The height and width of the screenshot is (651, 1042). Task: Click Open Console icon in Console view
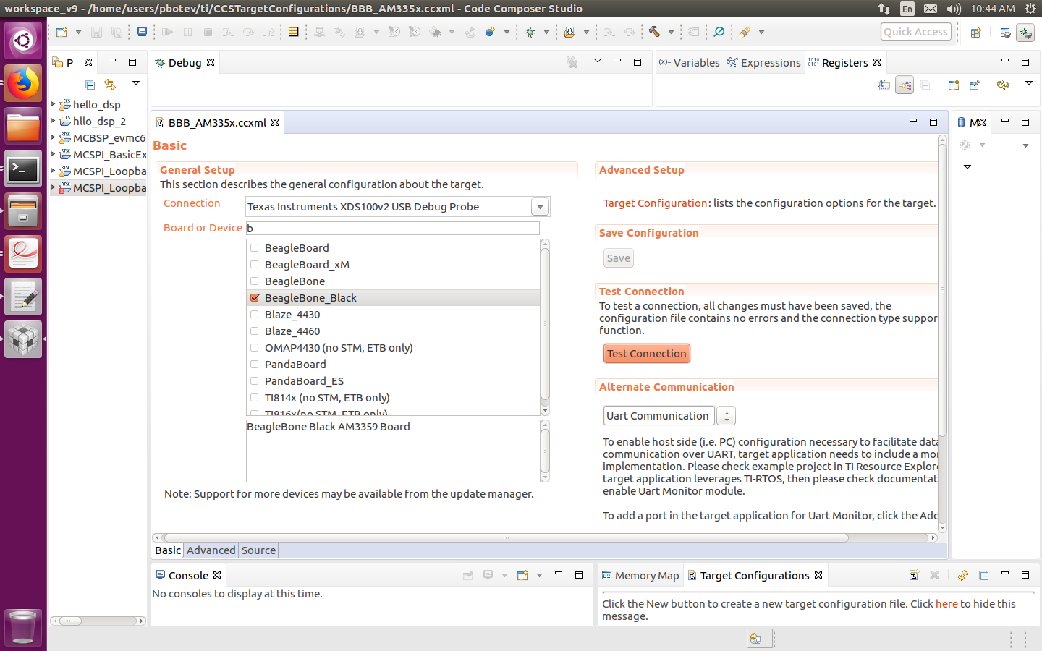(x=522, y=575)
